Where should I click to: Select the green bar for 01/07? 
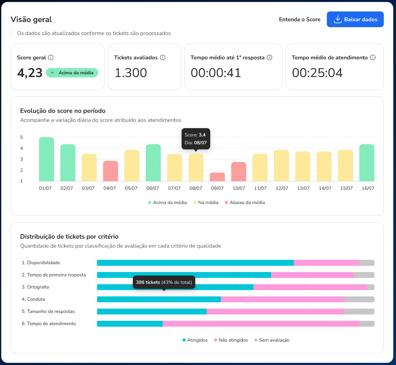pos(47,159)
